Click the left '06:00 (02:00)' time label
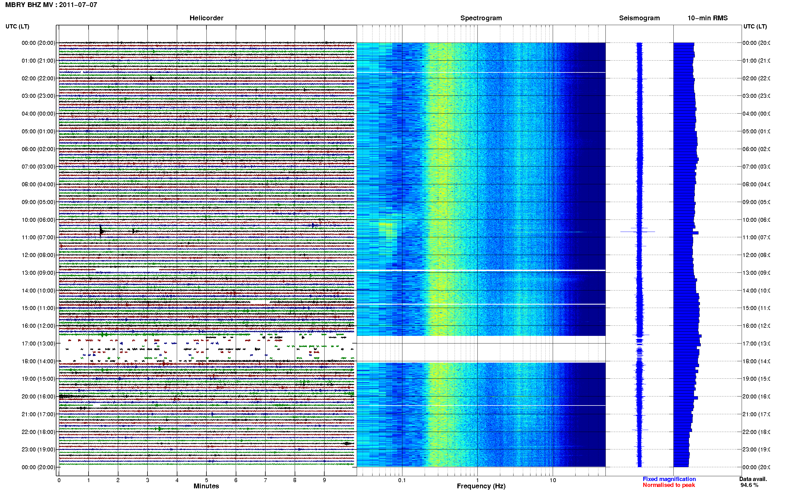Screen dimensions: 802x501 point(38,149)
